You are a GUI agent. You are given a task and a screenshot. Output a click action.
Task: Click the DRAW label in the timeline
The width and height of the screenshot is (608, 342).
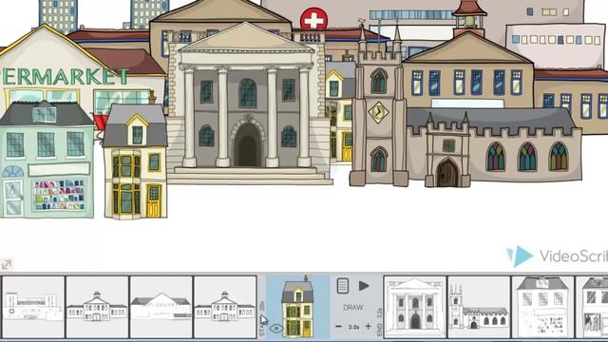pyautogui.click(x=352, y=308)
